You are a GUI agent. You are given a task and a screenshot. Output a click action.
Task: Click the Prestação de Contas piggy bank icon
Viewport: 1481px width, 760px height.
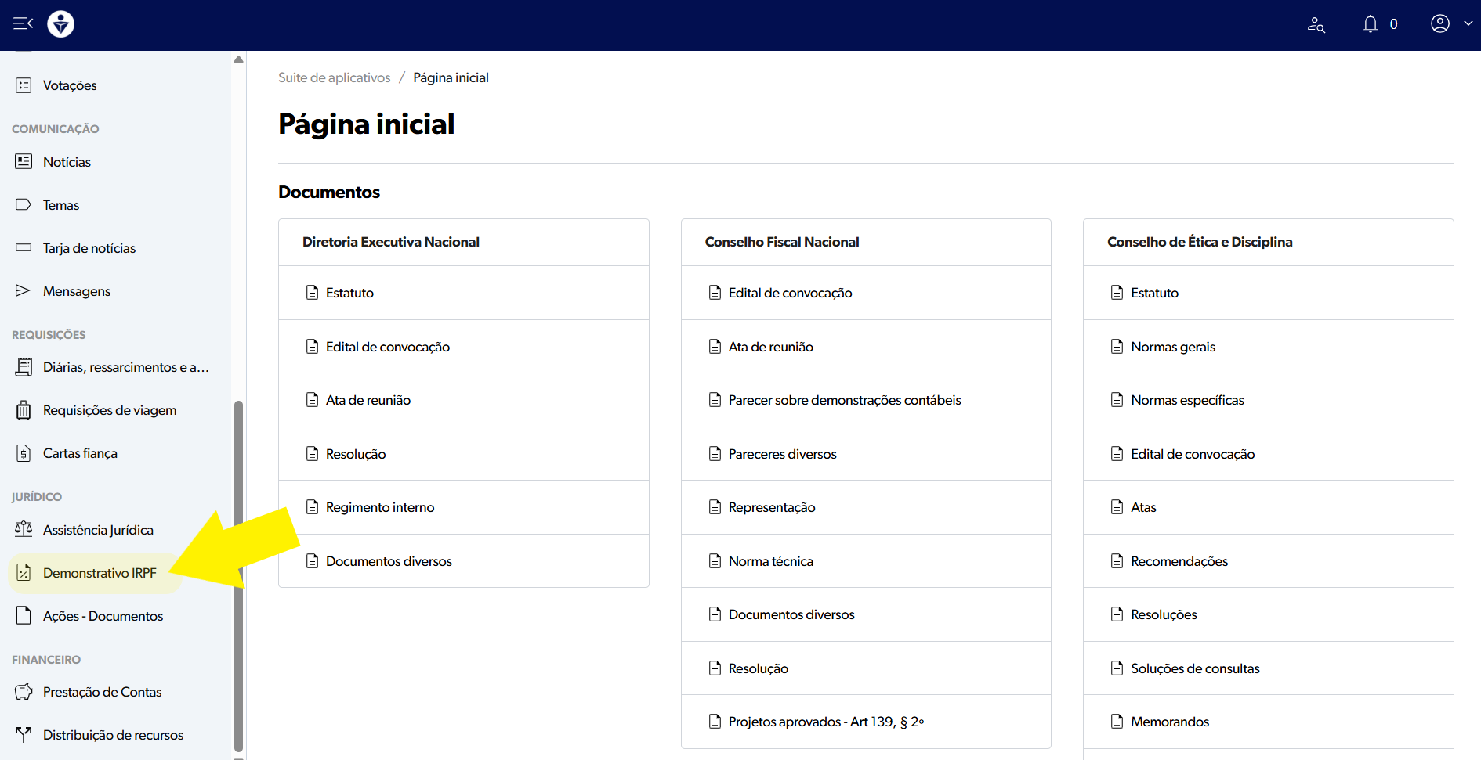click(24, 692)
